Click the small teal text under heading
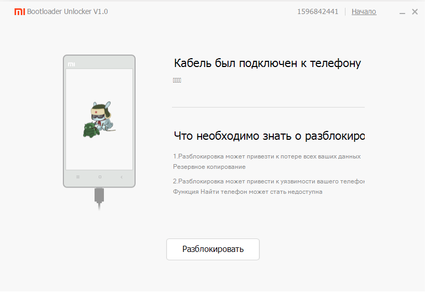This screenshot has height=293, width=426. 177,81
